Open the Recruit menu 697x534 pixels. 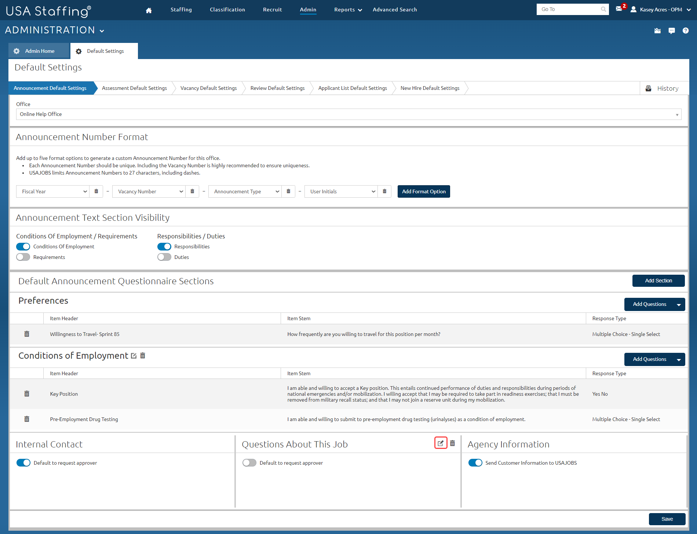tap(273, 10)
